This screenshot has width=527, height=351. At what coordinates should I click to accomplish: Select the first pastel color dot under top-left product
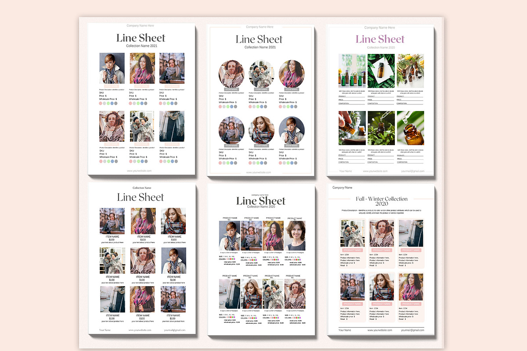101,104
